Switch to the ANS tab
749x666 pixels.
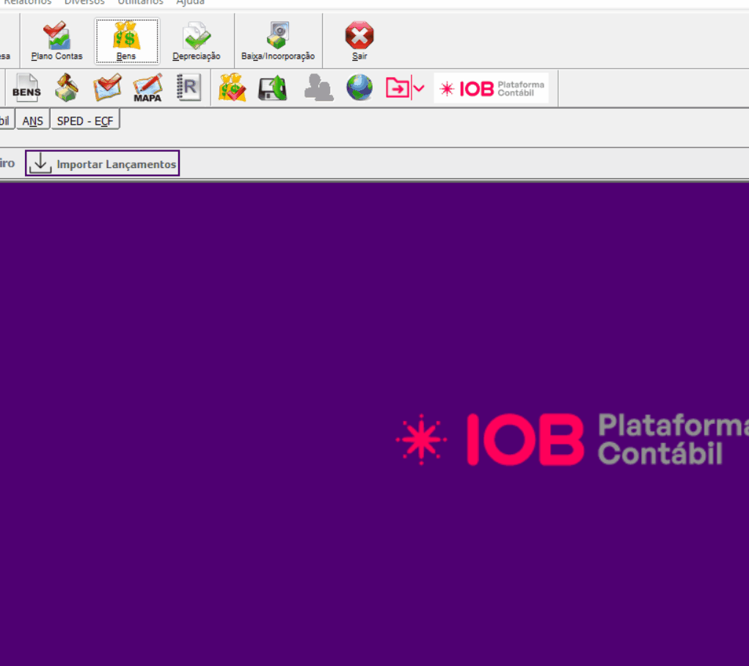[32, 121]
